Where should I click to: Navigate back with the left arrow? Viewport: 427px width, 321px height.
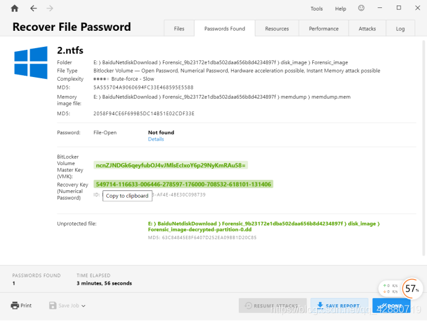(x=33, y=9)
